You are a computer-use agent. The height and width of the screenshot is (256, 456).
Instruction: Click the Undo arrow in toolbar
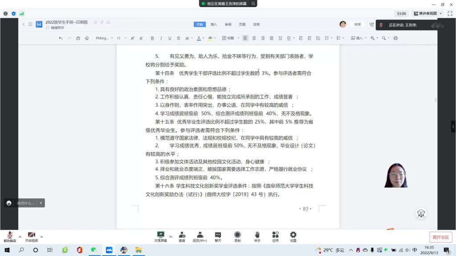[x=61, y=38]
